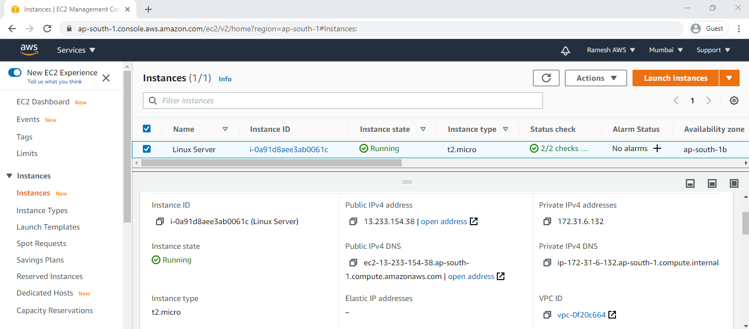Image resolution: width=749 pixels, height=329 pixels.
Task: Open the Launch instances split-button arrow
Action: click(729, 78)
